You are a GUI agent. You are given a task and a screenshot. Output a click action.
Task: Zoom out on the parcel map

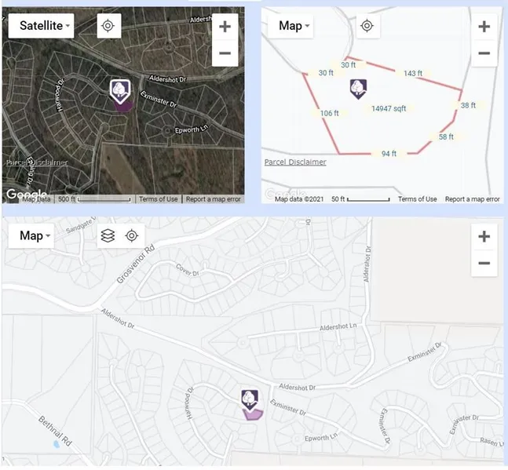point(484,53)
